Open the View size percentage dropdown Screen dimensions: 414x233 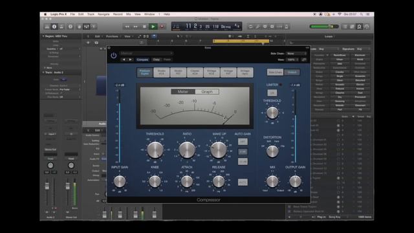(x=292, y=60)
